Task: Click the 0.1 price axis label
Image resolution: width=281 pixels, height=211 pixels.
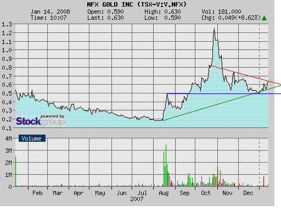Action: [x=7, y=128]
